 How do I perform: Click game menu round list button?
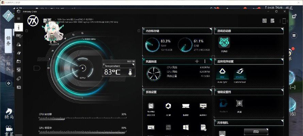(294, 35)
